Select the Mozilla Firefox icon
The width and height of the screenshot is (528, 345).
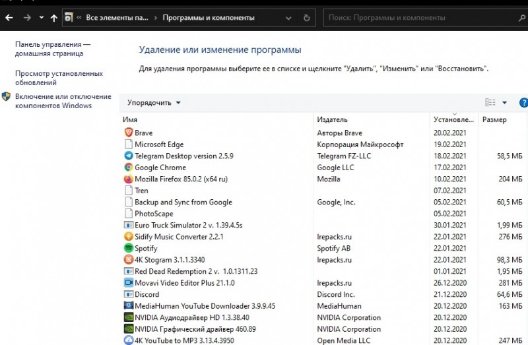click(x=128, y=179)
